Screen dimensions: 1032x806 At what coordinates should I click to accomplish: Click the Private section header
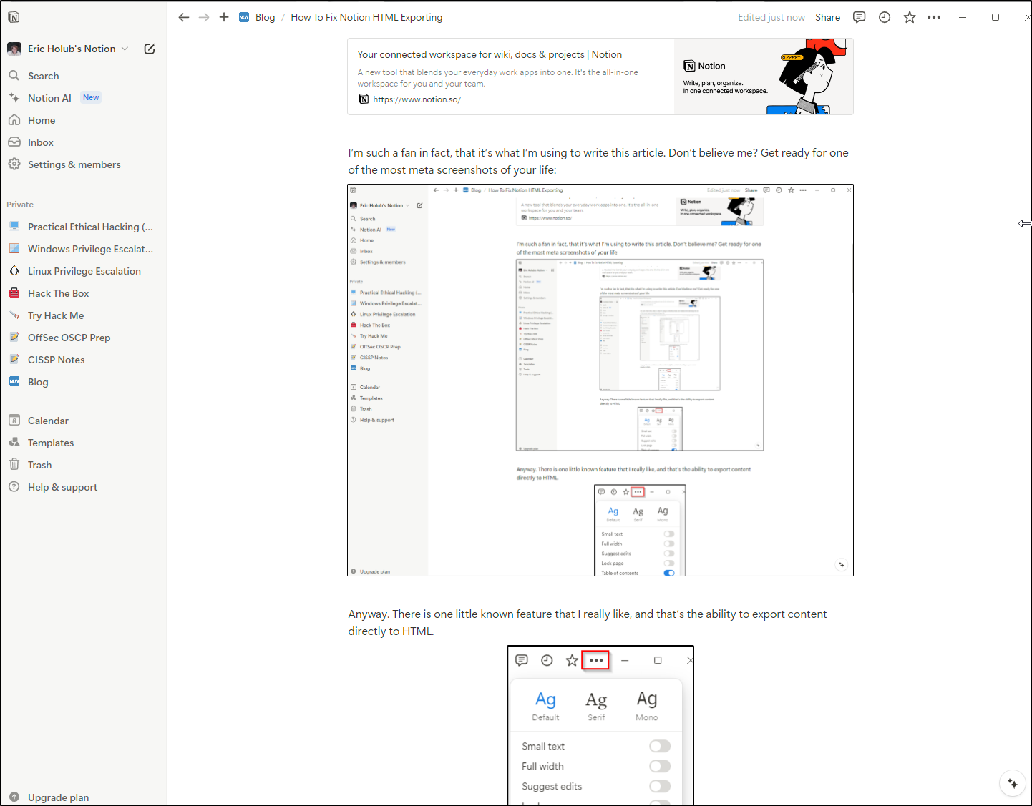click(20, 205)
